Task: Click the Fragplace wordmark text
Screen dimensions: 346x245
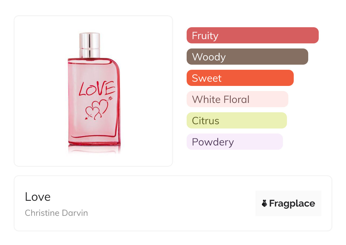Action: [x=292, y=203]
